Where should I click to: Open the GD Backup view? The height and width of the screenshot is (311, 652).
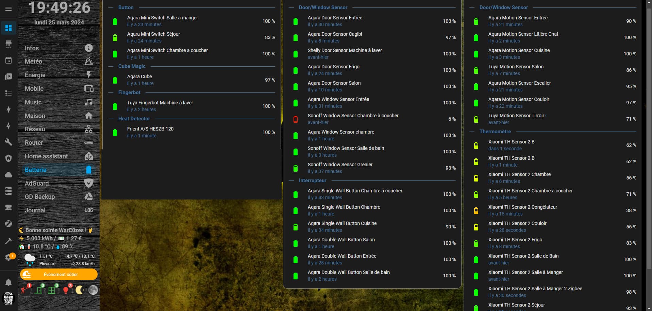[x=58, y=197]
